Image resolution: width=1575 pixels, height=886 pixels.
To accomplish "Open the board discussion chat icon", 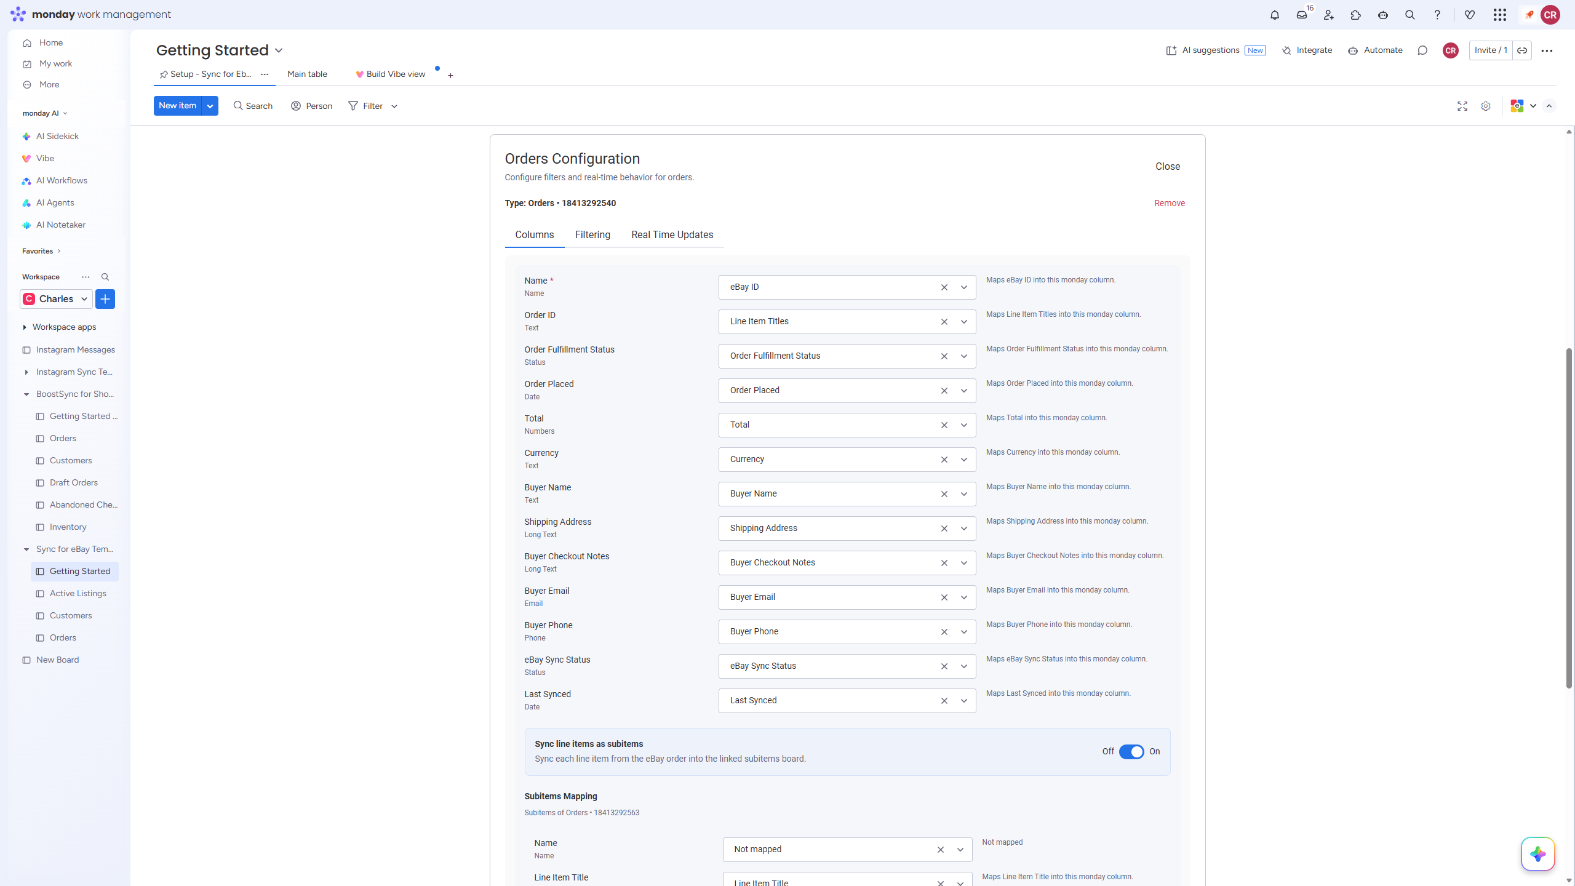I will [1422, 50].
